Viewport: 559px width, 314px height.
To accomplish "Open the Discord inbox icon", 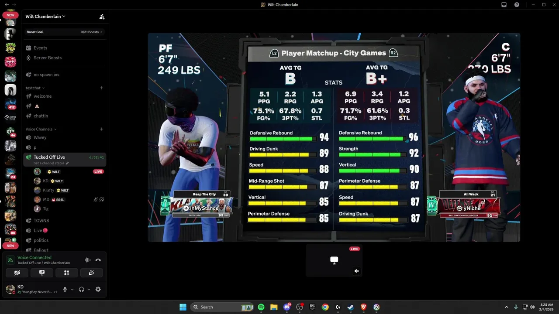I will (x=504, y=4).
